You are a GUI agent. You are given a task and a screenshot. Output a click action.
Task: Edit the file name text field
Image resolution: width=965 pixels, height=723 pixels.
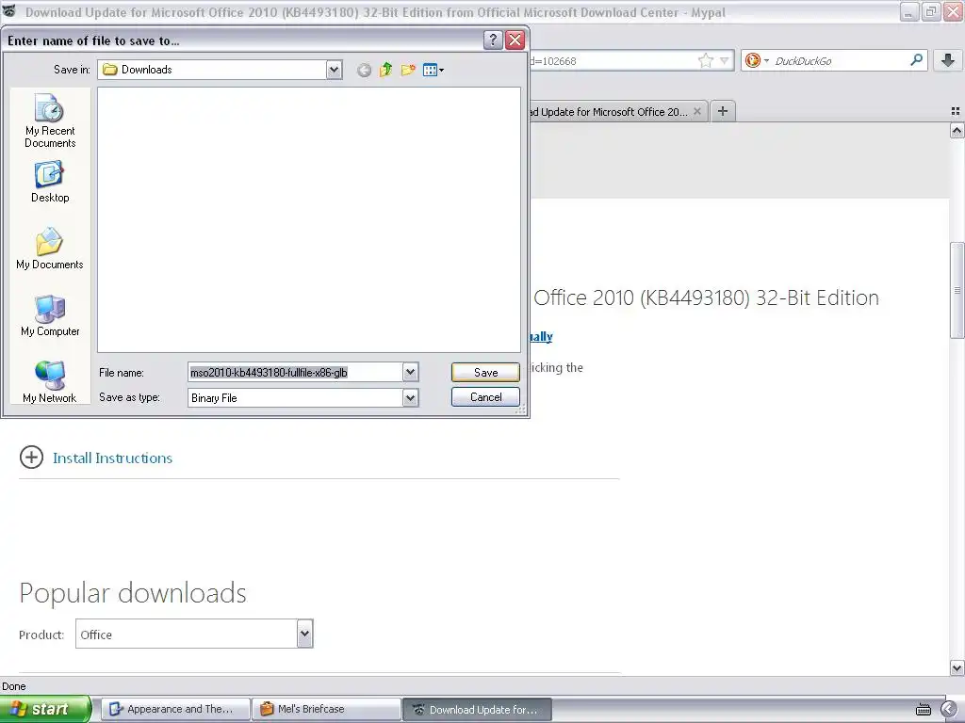coord(295,372)
